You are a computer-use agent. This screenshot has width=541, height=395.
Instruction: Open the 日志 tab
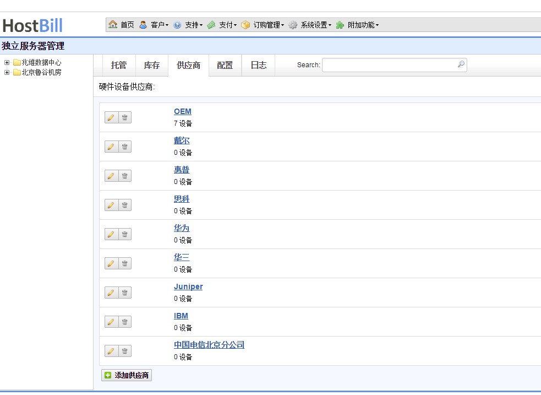click(259, 65)
